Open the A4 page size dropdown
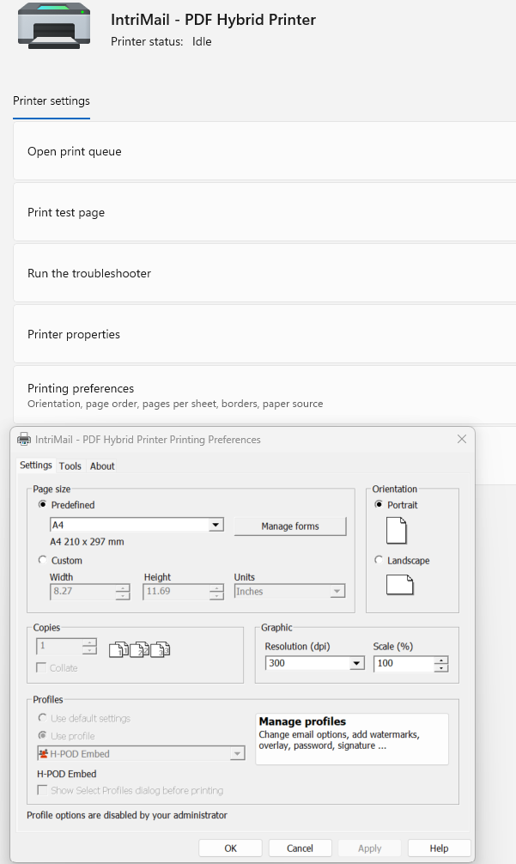The image size is (516, 864). point(216,525)
